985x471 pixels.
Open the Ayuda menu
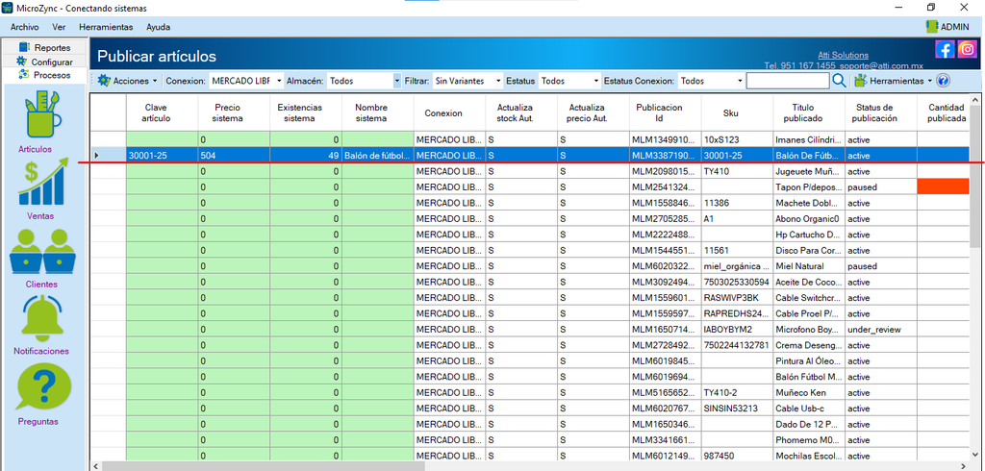(x=159, y=27)
